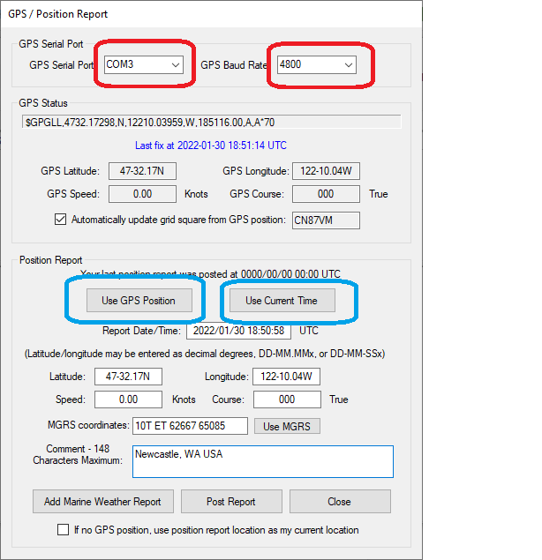The height and width of the screenshot is (560, 542).
Task: Toggle use position report location checkbox
Action: coord(63,530)
